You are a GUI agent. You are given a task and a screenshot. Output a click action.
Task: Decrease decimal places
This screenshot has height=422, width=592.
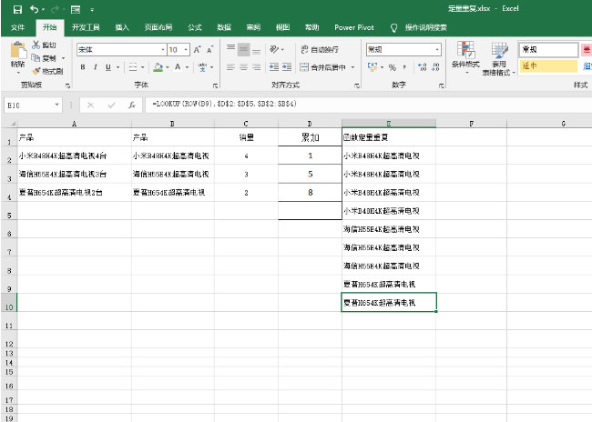click(435, 67)
